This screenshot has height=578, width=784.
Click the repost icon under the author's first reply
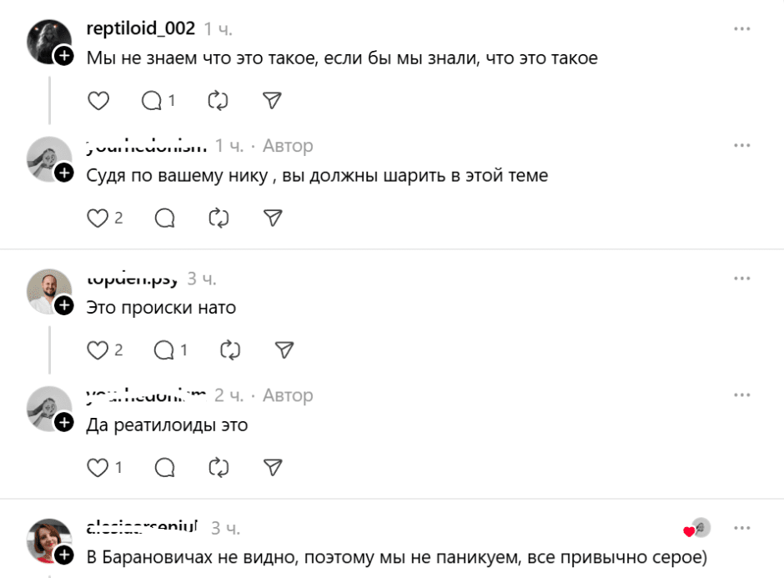point(219,218)
